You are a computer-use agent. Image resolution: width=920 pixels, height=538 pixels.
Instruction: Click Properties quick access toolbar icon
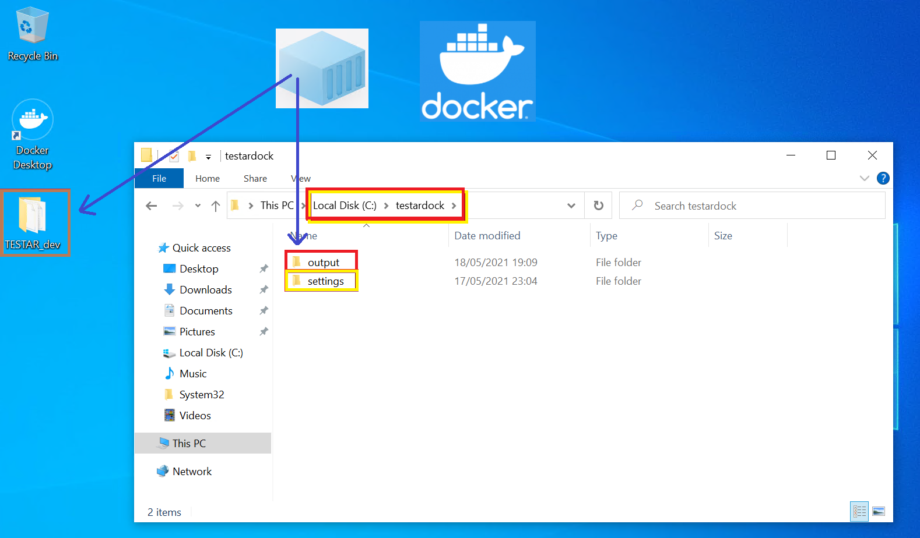[174, 156]
